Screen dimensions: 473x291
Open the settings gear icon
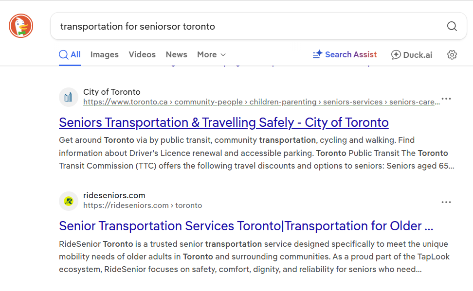[452, 55]
